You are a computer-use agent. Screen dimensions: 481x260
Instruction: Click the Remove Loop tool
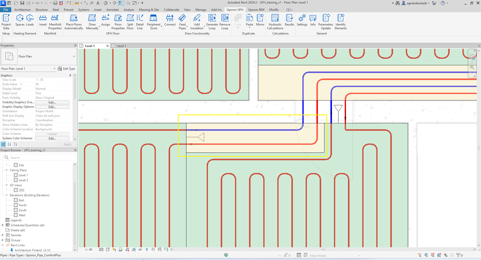point(225,22)
